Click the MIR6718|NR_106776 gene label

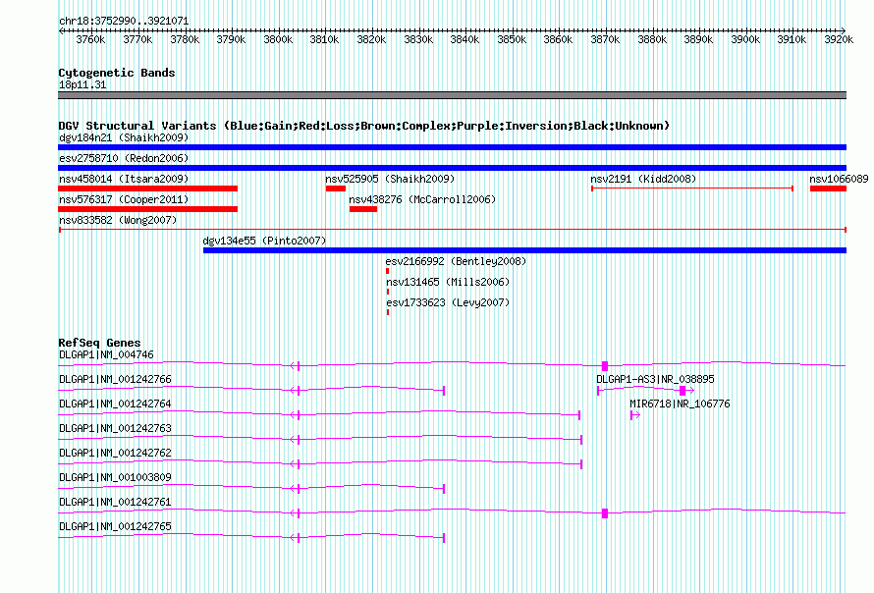pos(680,404)
